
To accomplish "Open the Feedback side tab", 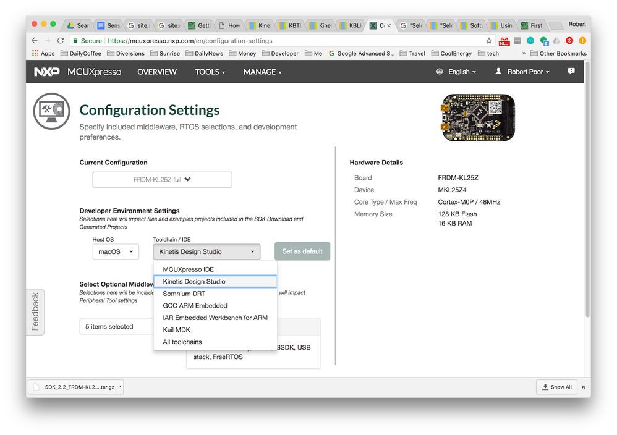I will click(x=35, y=311).
